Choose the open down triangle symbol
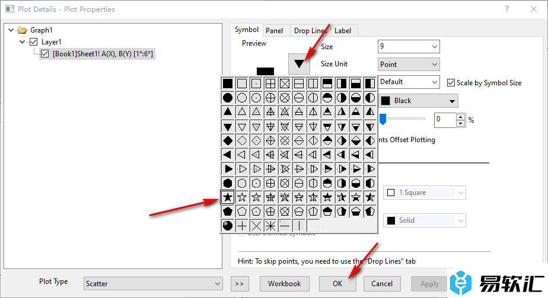This screenshot has height=298, width=548. coord(242,126)
